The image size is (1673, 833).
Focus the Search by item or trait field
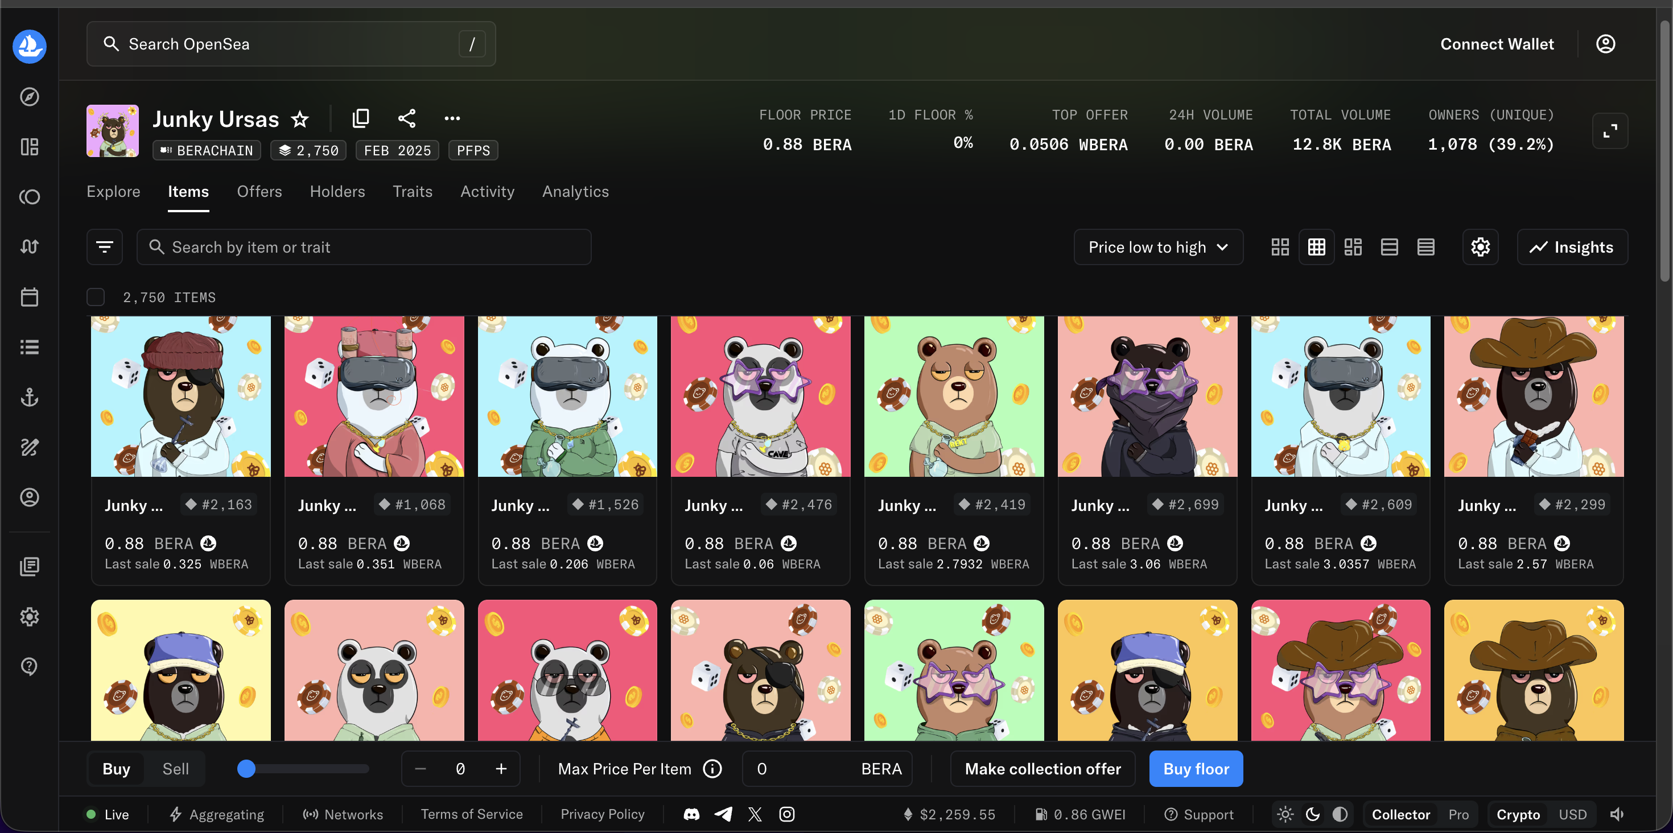364,247
